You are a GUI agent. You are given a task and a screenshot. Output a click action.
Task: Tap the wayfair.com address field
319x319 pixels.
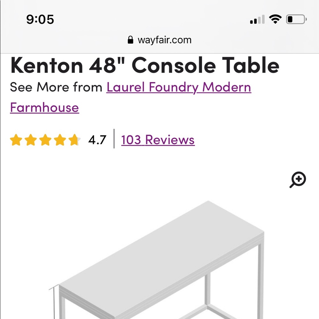[164, 40]
